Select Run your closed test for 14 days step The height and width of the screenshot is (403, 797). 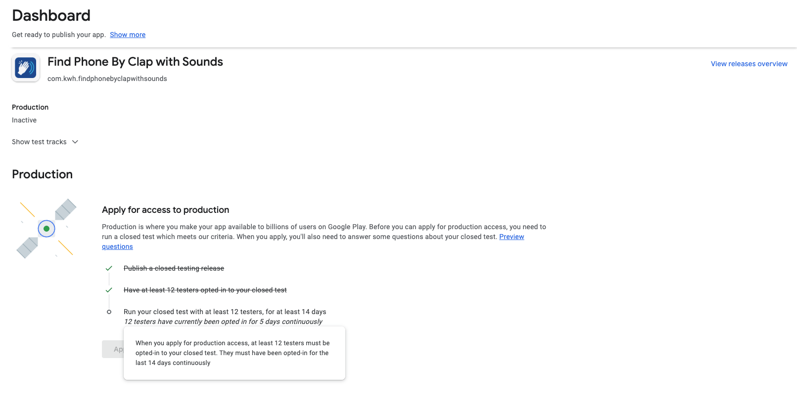tap(225, 312)
